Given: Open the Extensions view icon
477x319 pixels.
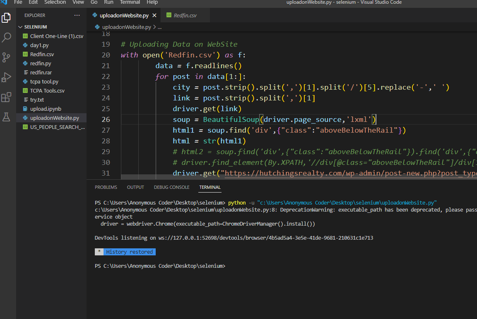Looking at the screenshot, I should pyautogui.click(x=6, y=97).
